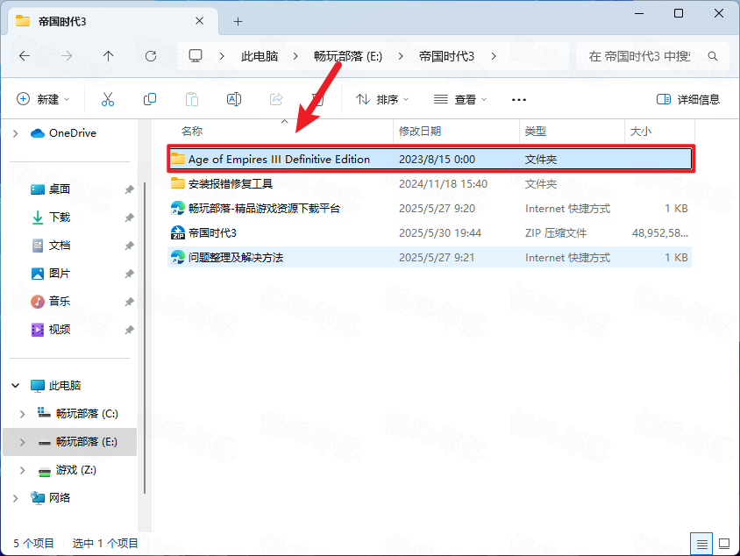The height and width of the screenshot is (556, 740).
Task: Open the new tab plus button
Action: click(238, 21)
